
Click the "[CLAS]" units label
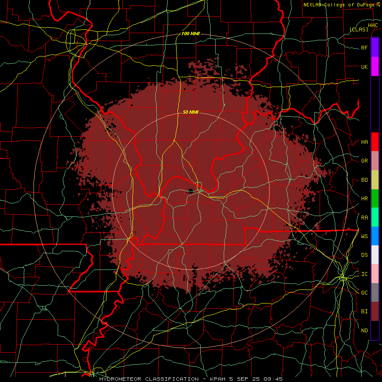(359, 29)
